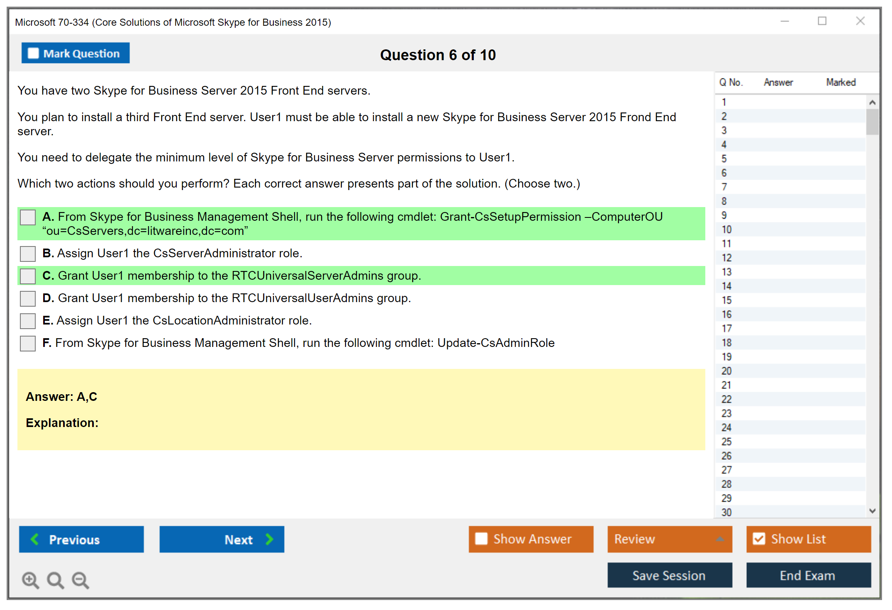Image resolution: width=892 pixels, height=610 pixels.
Task: Check answer option C checkbox
Action: [28, 276]
